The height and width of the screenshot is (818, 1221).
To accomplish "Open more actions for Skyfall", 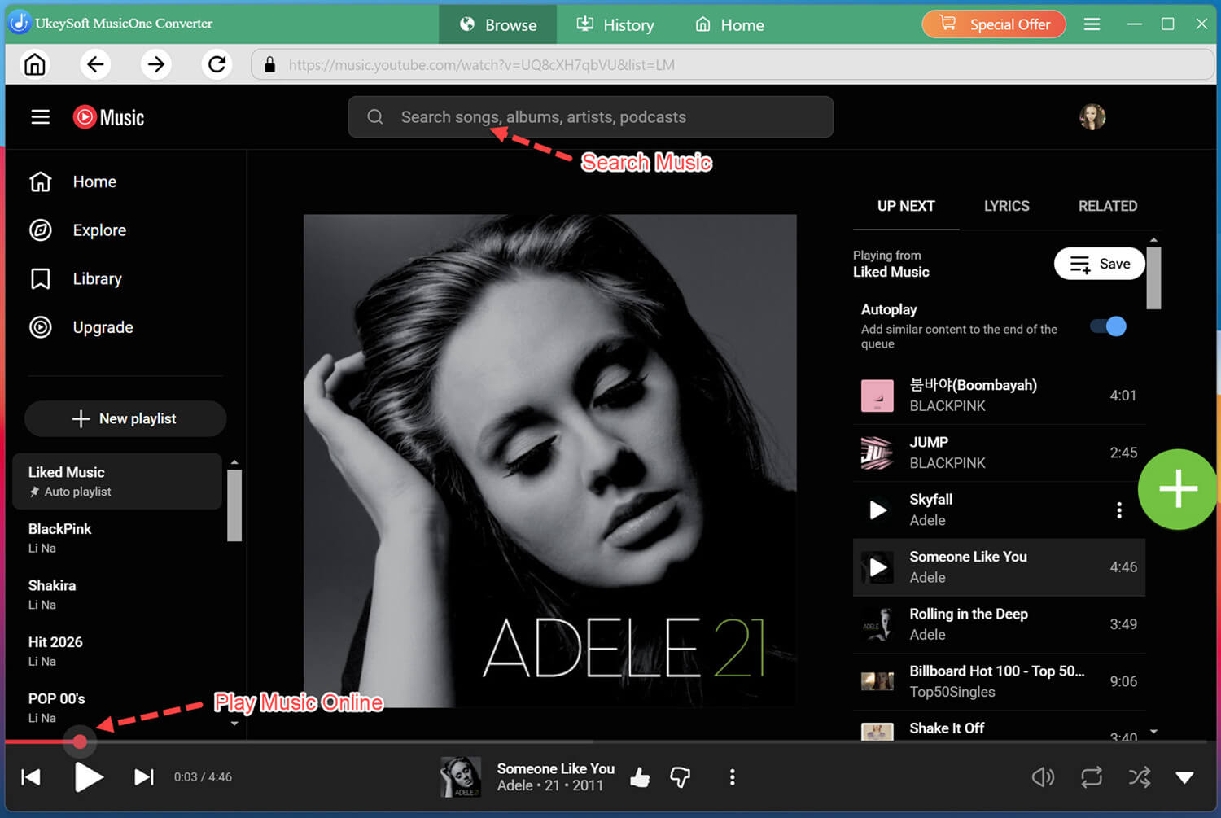I will 1119,510.
